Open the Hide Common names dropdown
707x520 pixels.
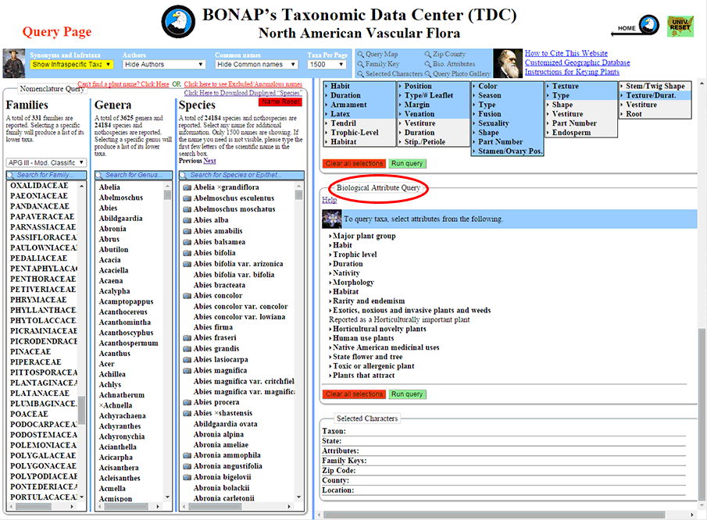[x=256, y=65]
